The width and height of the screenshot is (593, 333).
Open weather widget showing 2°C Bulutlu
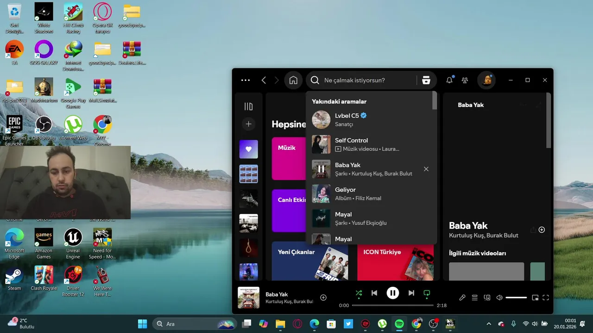21,323
